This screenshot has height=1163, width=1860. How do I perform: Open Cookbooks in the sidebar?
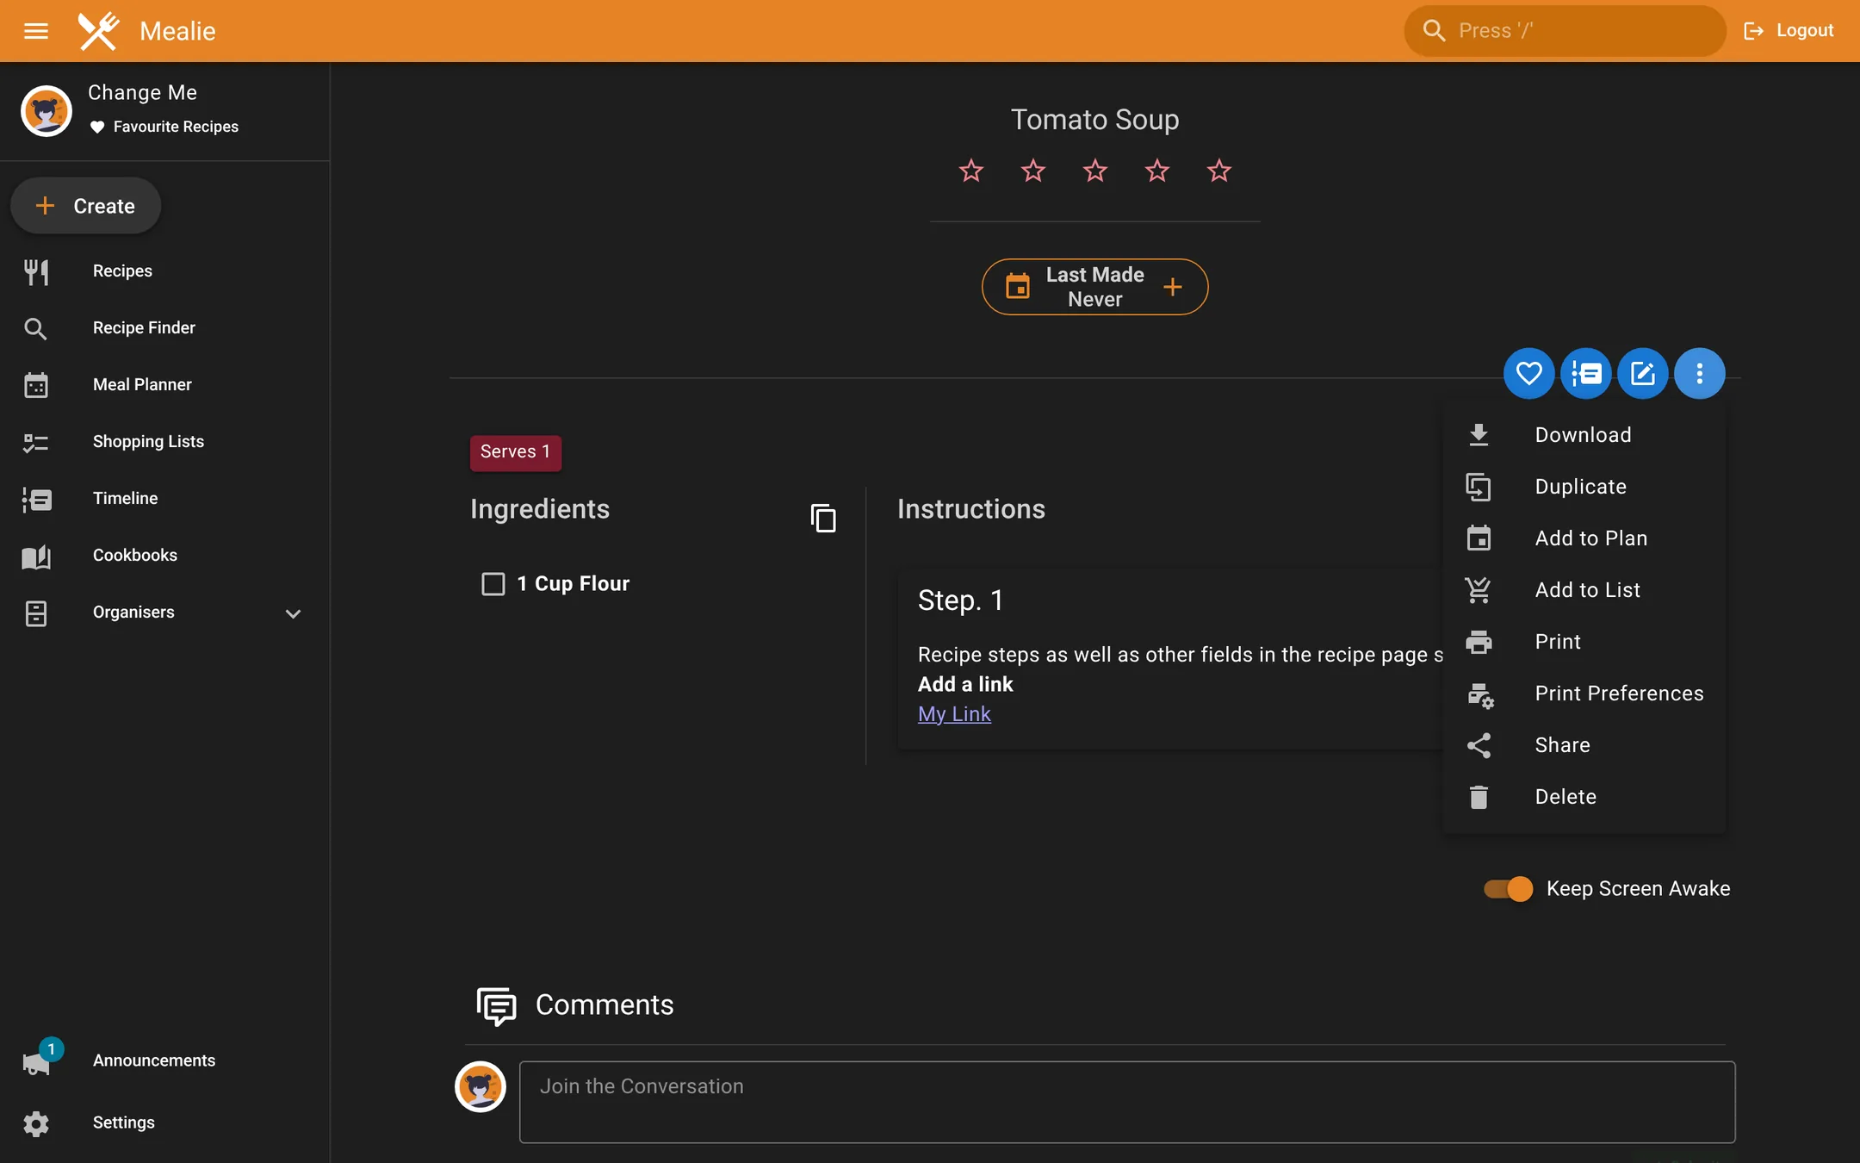click(164, 555)
